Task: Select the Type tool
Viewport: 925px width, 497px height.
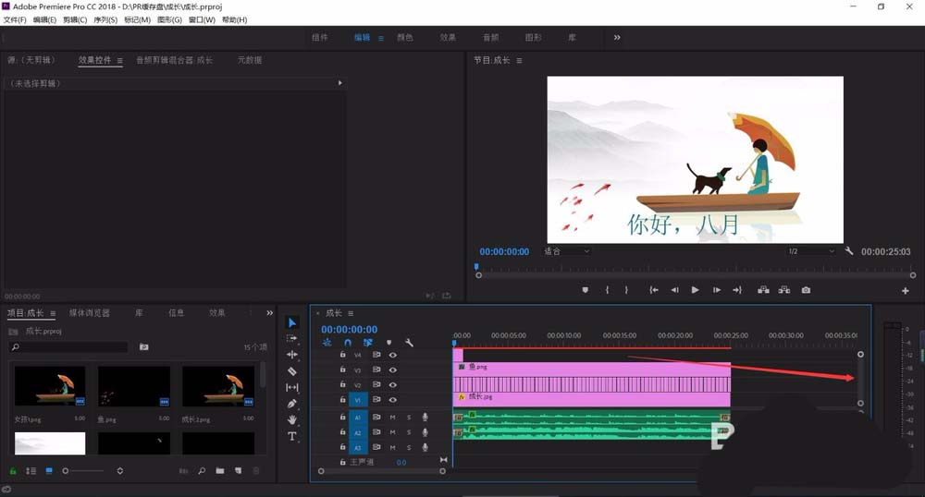Action: pos(292,436)
